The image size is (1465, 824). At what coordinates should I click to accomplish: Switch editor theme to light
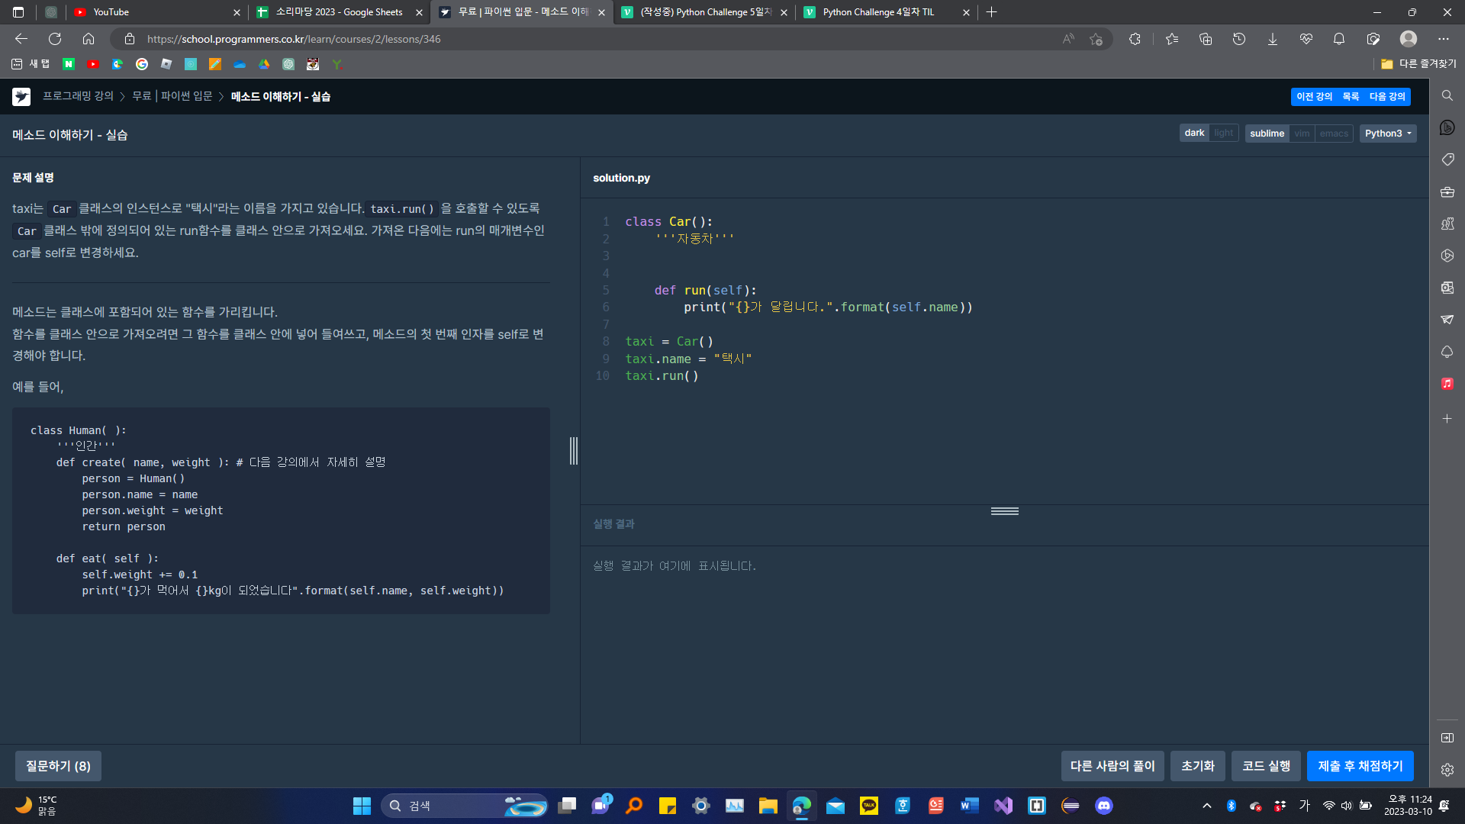point(1223,133)
